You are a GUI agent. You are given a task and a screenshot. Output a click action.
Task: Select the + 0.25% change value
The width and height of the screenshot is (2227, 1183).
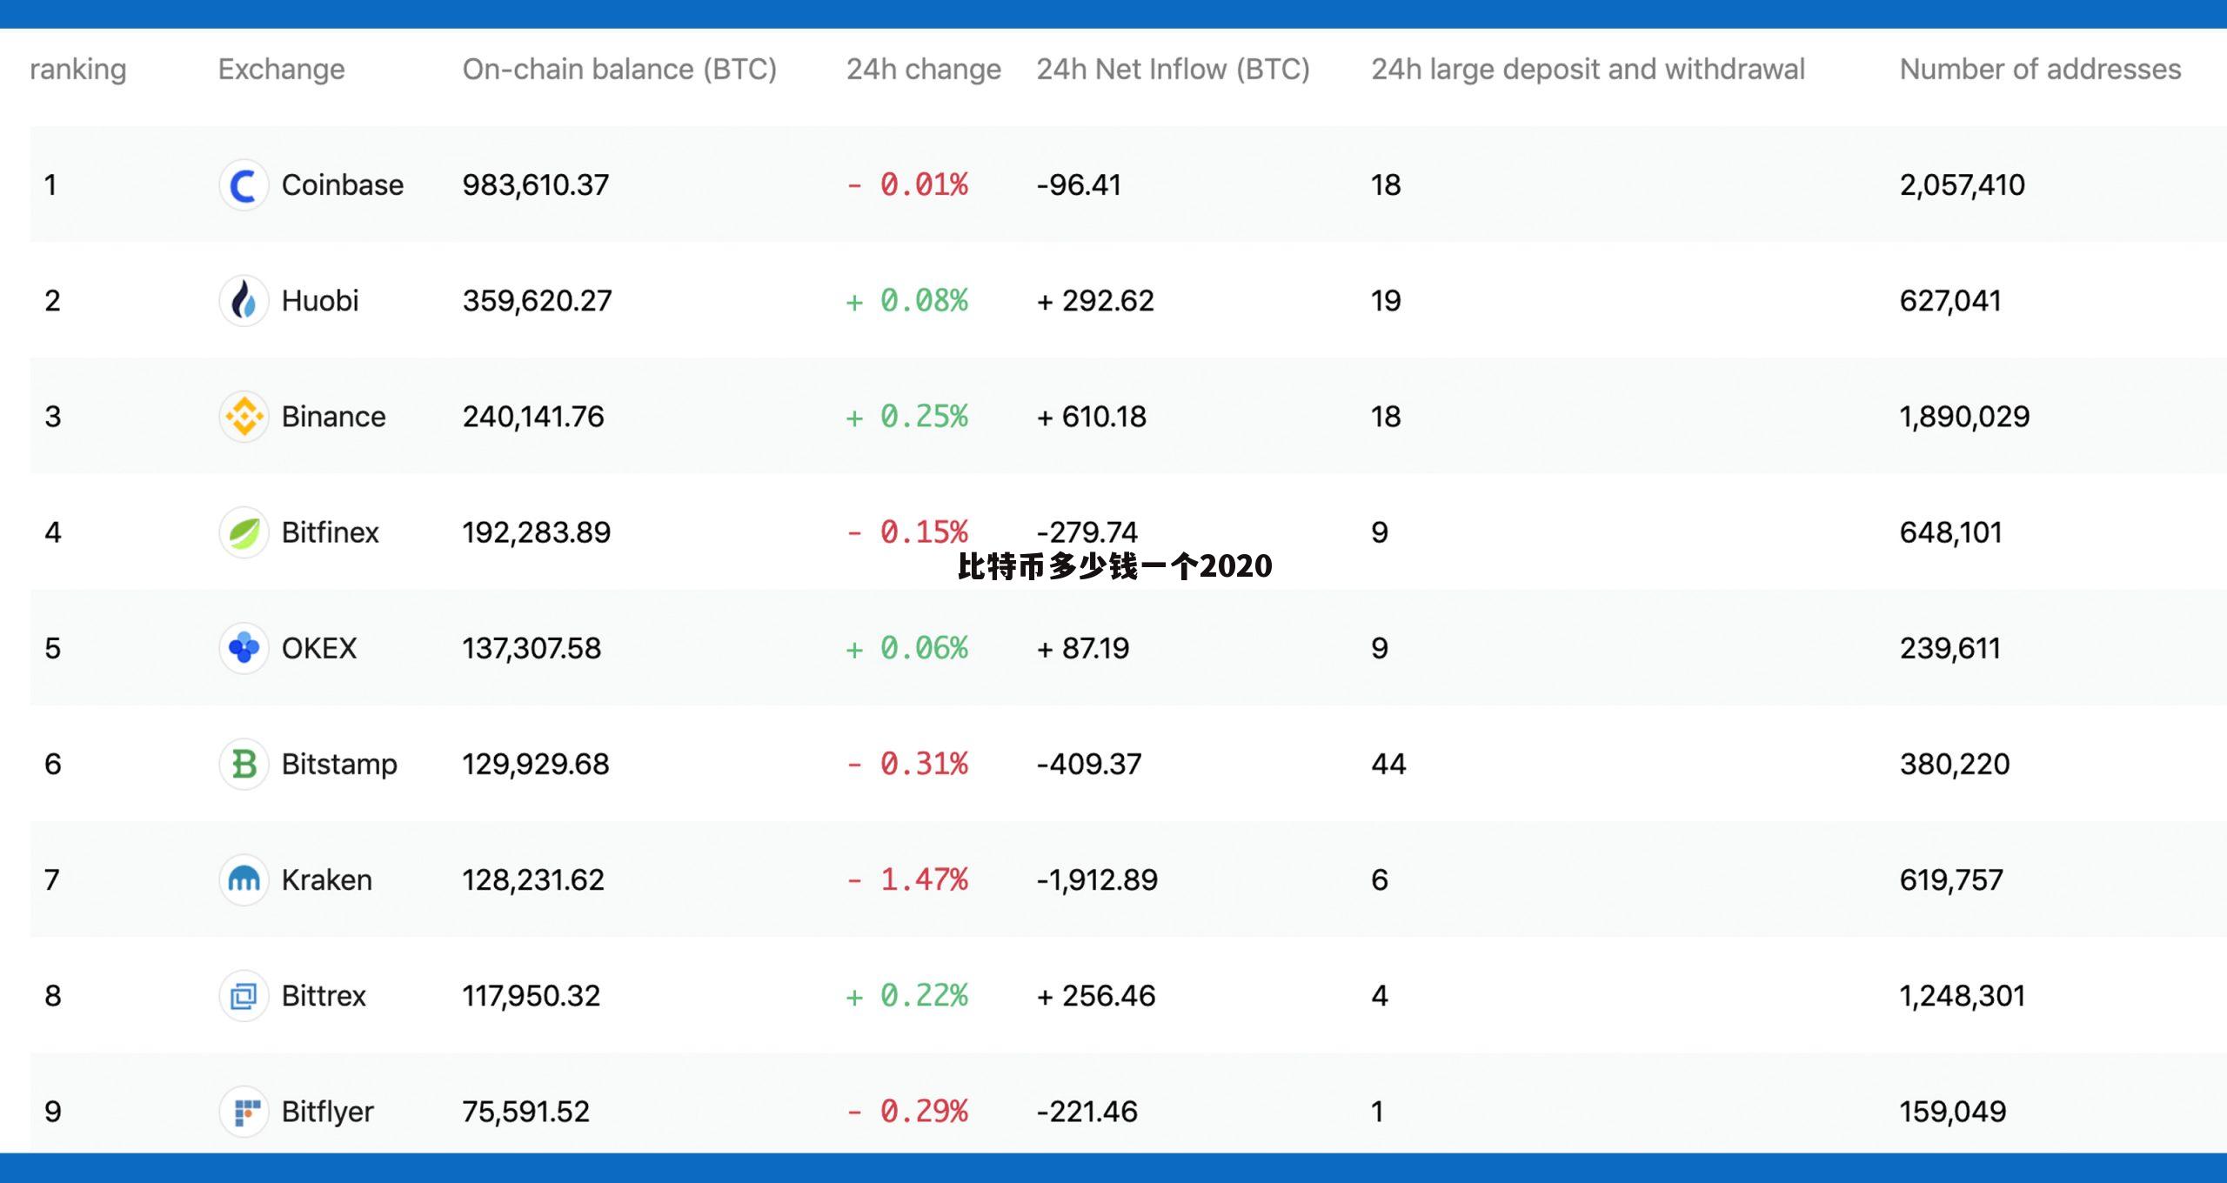coord(907,417)
